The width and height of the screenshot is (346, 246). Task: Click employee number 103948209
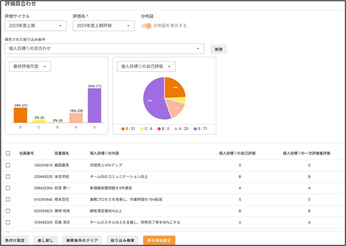[x=43, y=223]
